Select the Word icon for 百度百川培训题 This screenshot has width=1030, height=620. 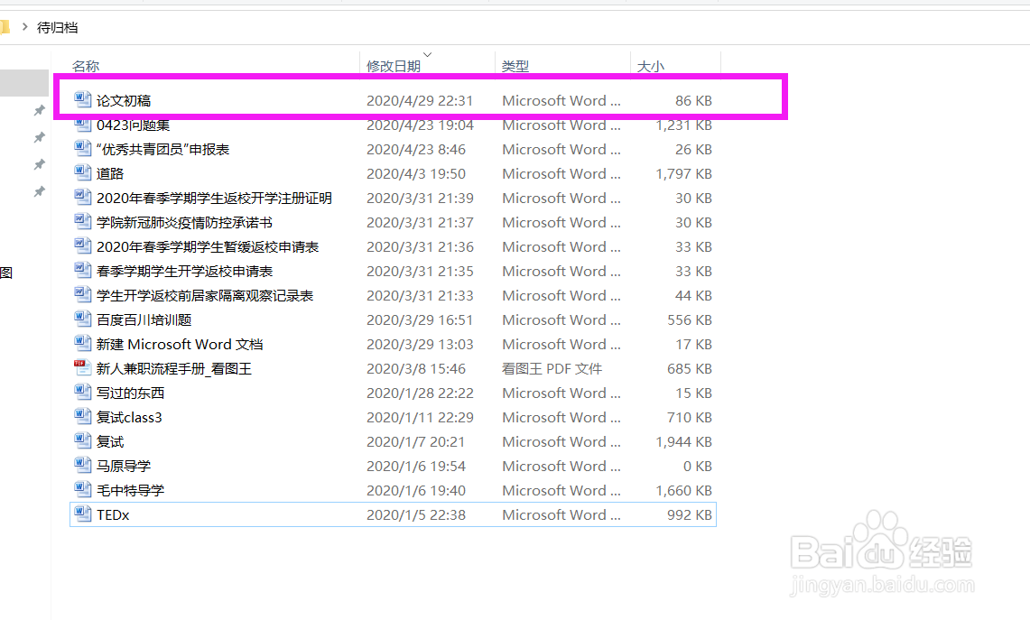[82, 319]
